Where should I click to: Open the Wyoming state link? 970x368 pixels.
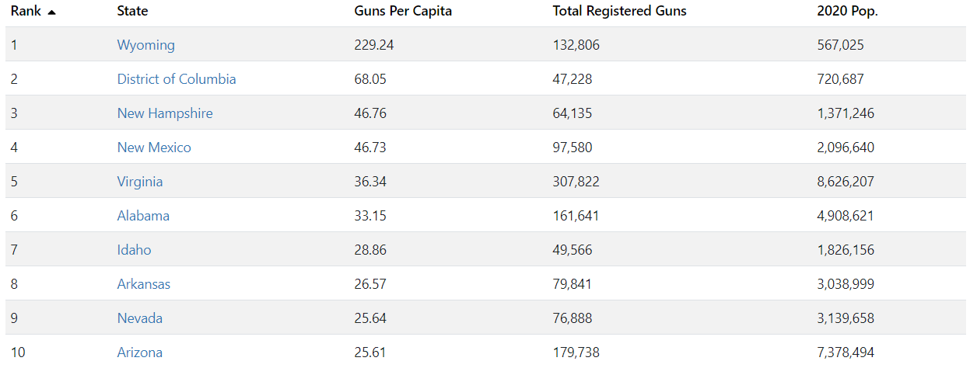click(145, 45)
